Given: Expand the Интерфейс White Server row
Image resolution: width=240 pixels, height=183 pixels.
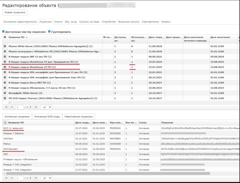Looking at the screenshot, I should click(5, 93).
